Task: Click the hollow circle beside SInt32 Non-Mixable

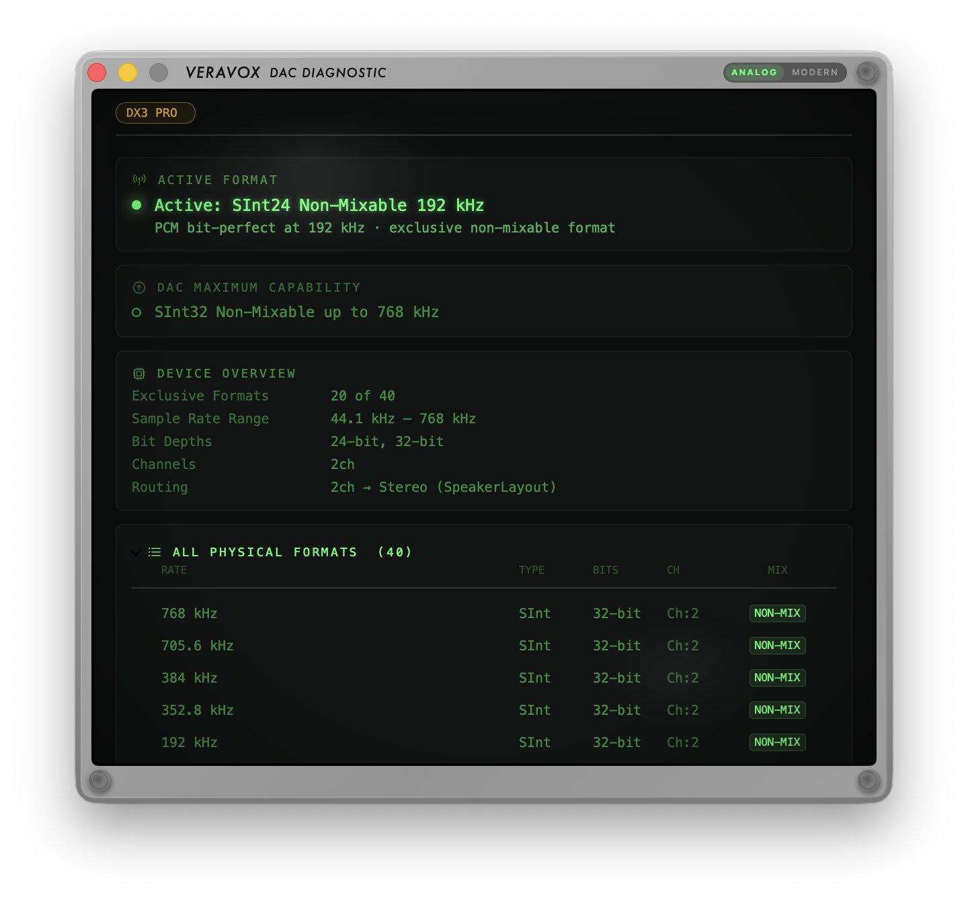Action: point(136,312)
